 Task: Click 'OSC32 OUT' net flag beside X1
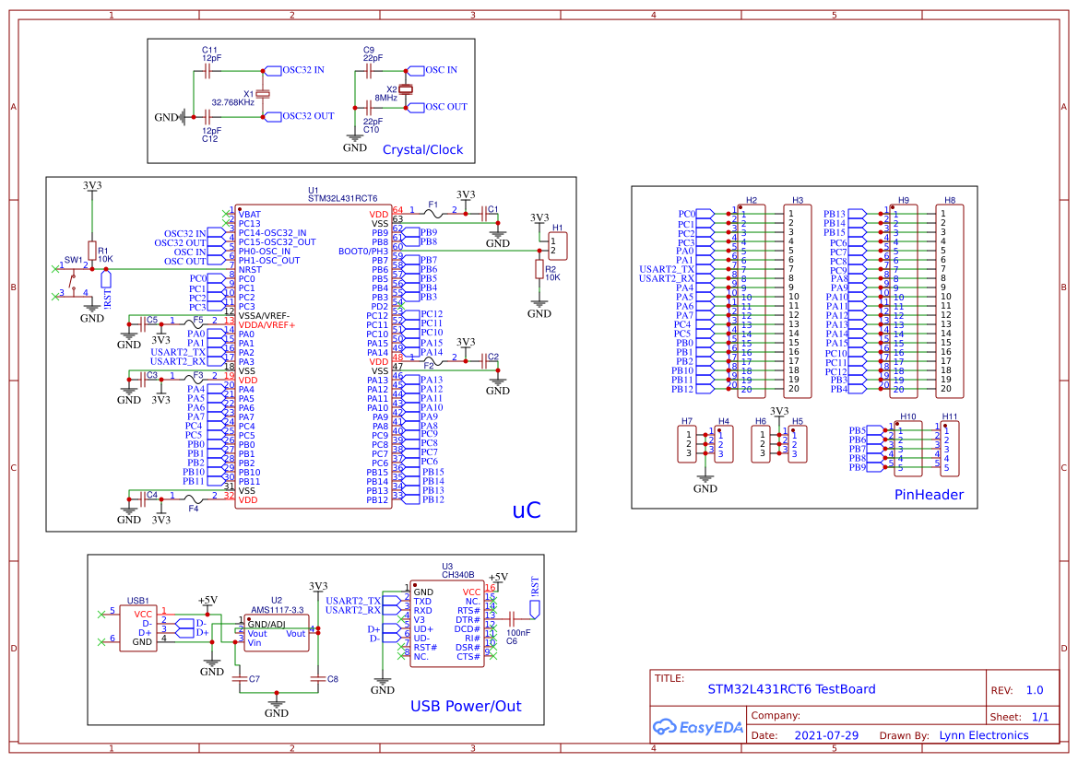pyautogui.click(x=300, y=116)
